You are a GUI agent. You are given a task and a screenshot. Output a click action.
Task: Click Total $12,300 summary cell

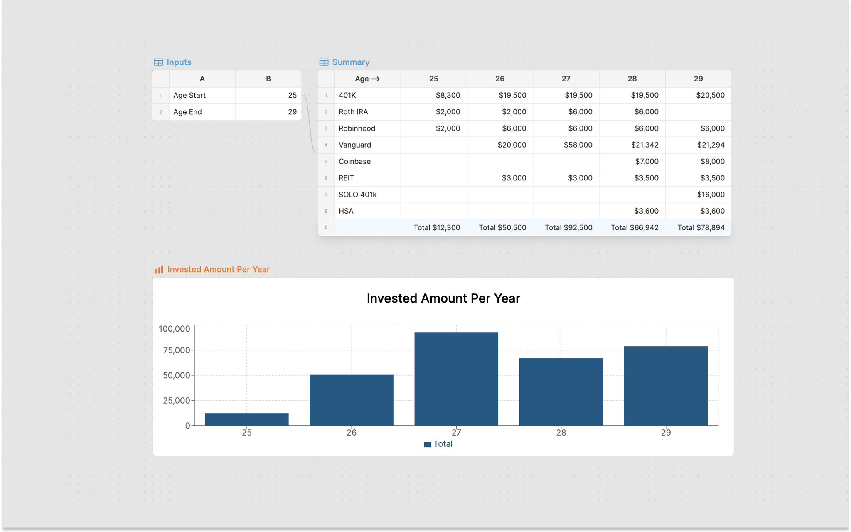[433, 227]
